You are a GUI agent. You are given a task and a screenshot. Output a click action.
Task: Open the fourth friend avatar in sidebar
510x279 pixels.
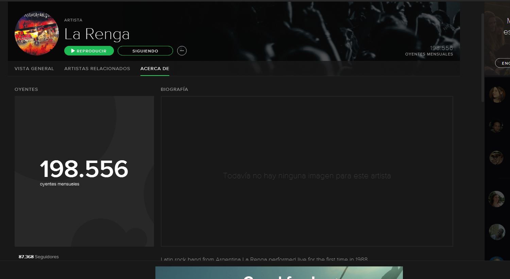(497, 199)
